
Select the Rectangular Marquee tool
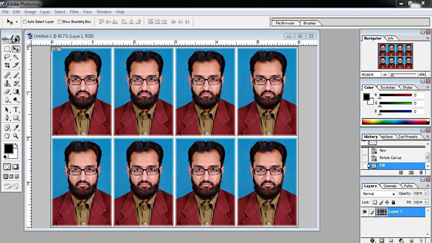click(7, 49)
